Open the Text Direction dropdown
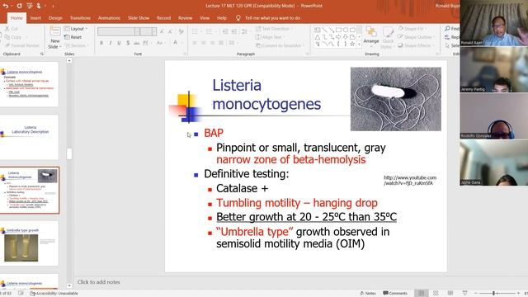This screenshot has width=528, height=297. pyautogui.click(x=274, y=29)
